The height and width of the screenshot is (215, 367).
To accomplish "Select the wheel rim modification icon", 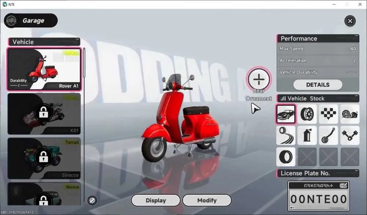I will click(x=307, y=114).
